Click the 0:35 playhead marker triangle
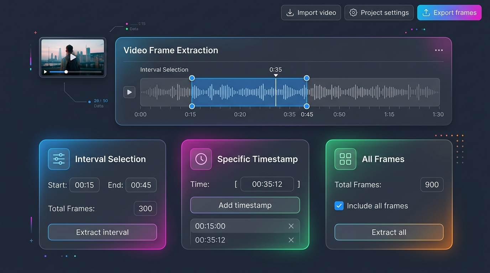 [x=276, y=75]
